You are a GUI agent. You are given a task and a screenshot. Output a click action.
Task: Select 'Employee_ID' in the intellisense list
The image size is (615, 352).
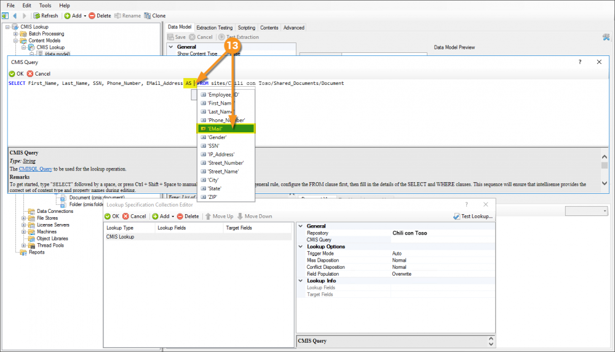(x=226, y=95)
